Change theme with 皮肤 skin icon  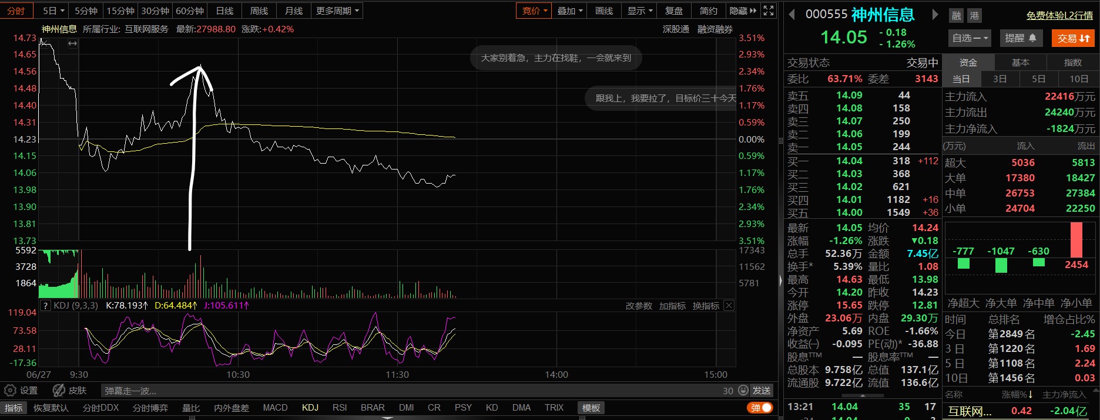pos(69,391)
